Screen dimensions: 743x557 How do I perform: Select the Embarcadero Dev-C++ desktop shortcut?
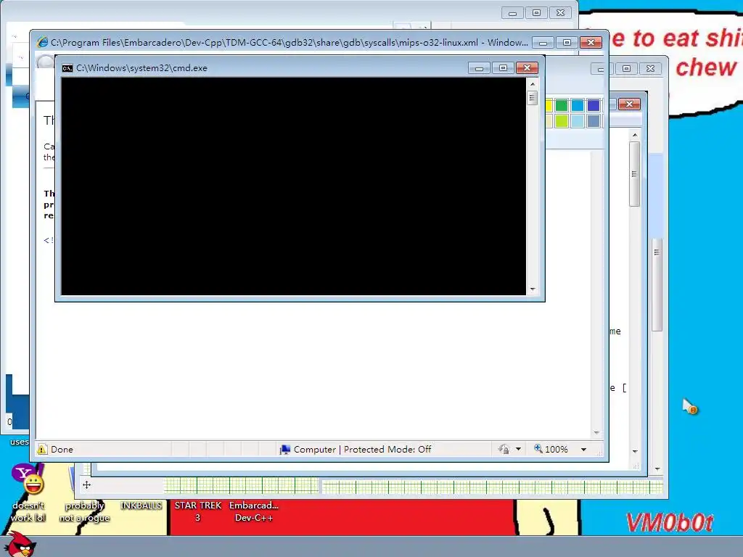[x=253, y=511]
